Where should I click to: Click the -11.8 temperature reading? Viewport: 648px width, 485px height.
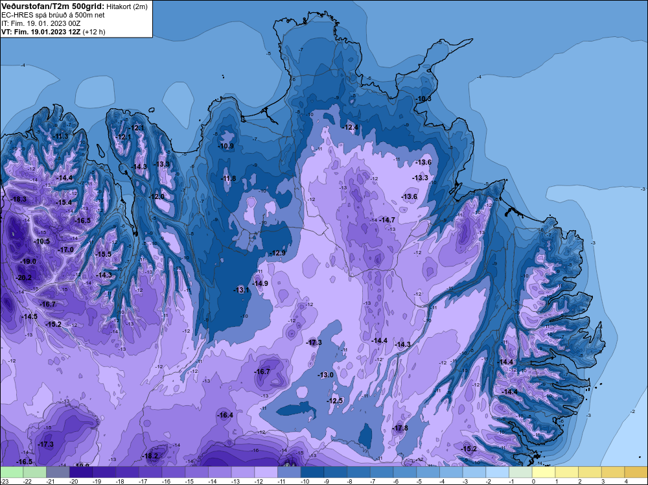[228, 178]
